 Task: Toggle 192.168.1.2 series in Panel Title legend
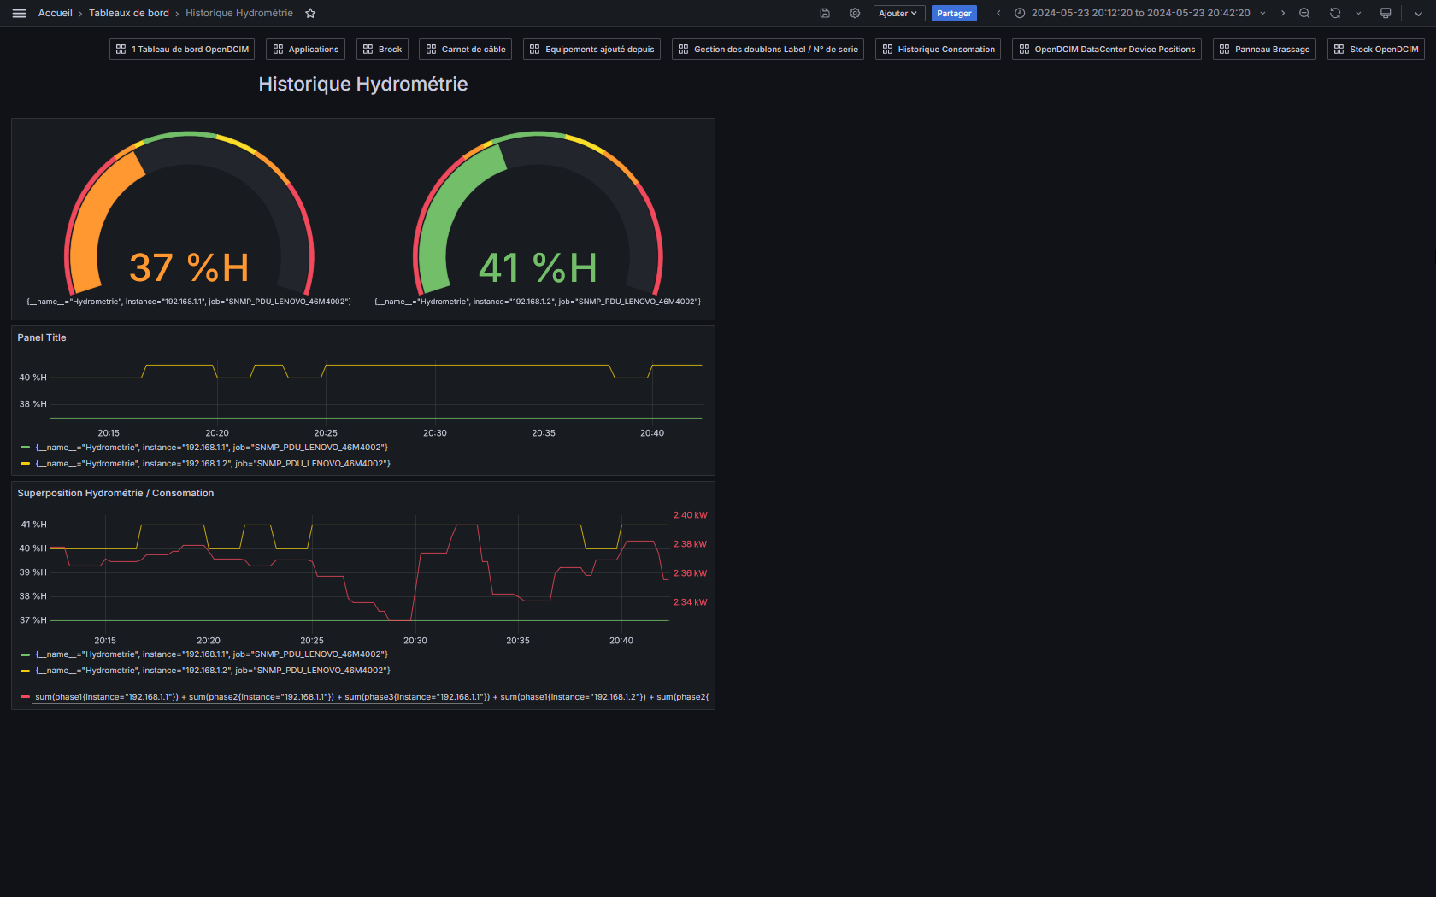pyautogui.click(x=212, y=464)
